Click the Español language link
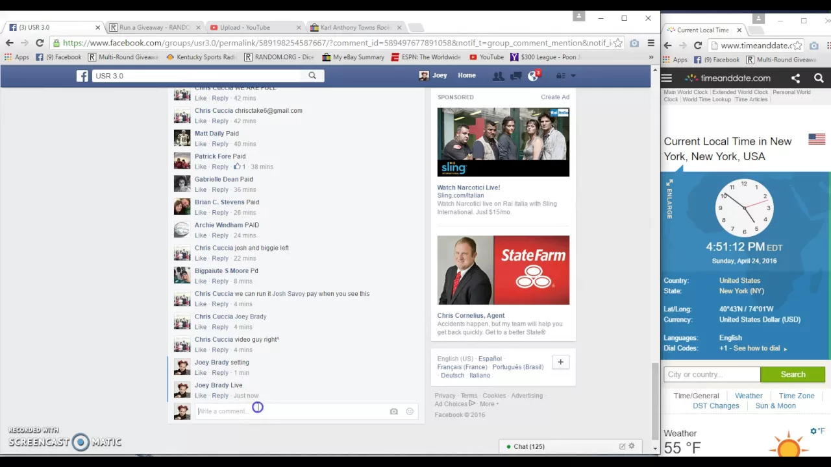 click(x=490, y=359)
